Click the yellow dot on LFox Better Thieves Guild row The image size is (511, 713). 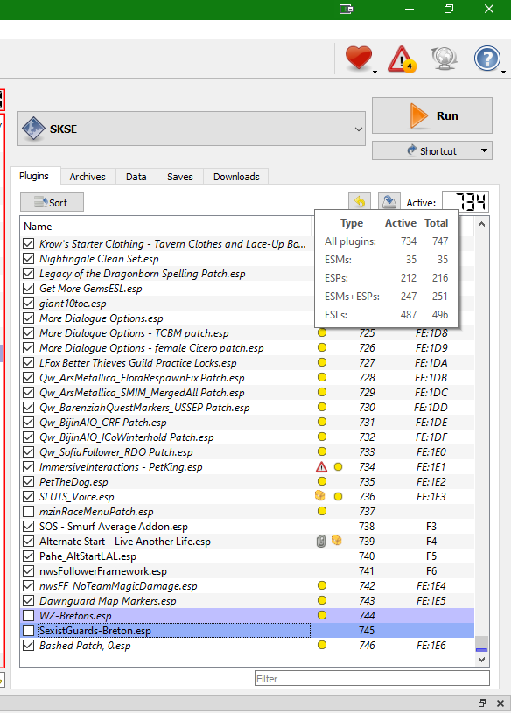coord(322,362)
